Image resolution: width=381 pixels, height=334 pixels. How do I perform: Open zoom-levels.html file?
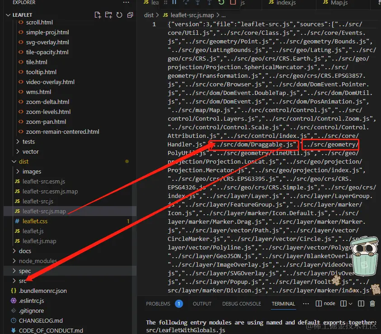(x=48, y=112)
